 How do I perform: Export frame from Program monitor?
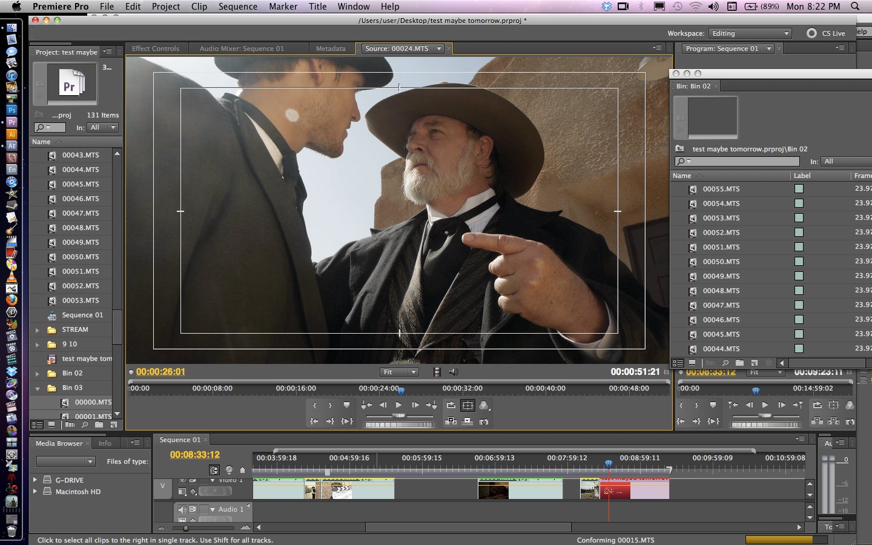[x=850, y=421]
